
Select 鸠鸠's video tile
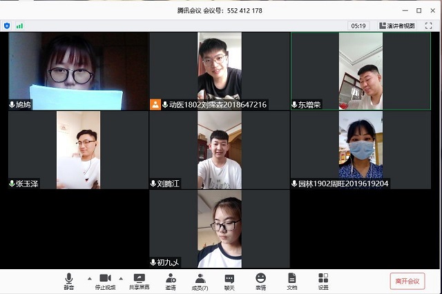(78, 71)
